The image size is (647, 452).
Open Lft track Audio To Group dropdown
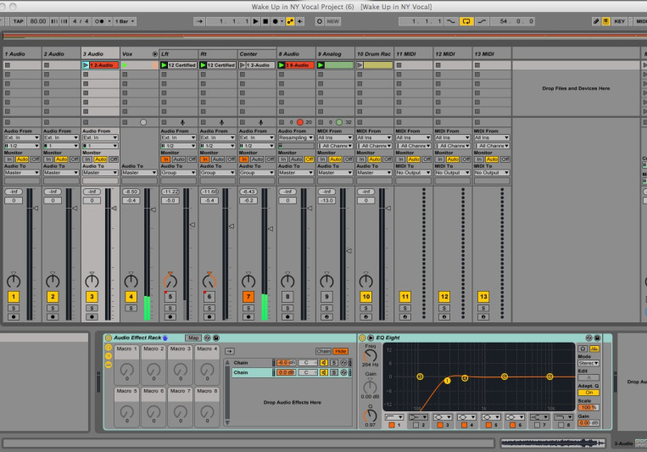[178, 173]
